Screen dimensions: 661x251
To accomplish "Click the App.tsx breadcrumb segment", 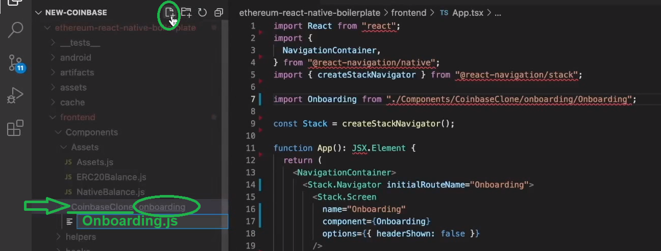I will pyautogui.click(x=462, y=13).
